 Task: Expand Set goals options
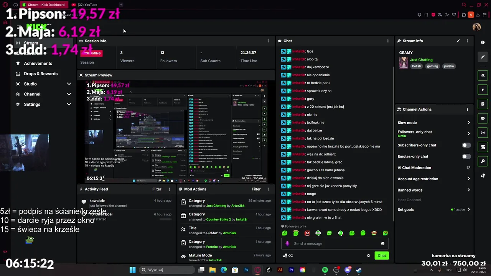(x=469, y=210)
